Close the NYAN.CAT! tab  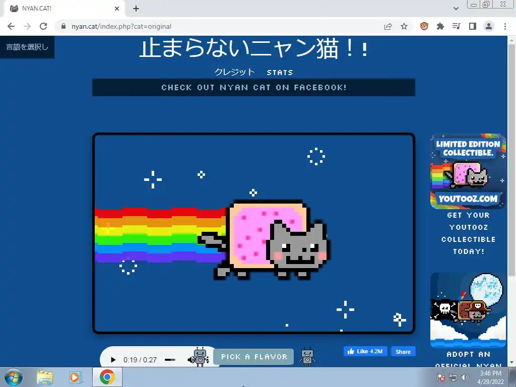click(117, 9)
